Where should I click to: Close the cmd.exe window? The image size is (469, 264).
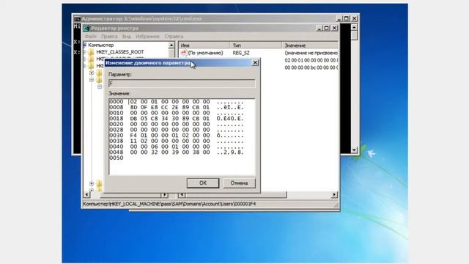355,18
